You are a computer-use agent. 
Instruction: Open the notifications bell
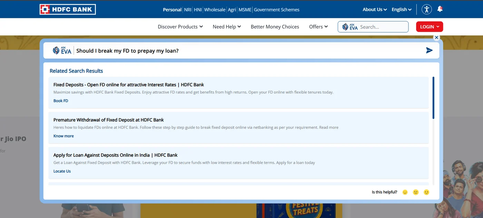click(440, 9)
